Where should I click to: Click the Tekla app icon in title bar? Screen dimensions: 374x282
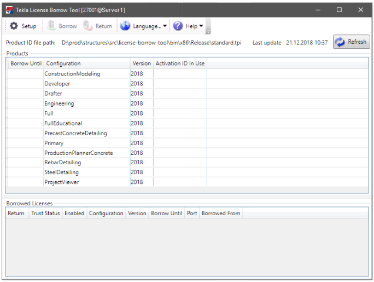tap(9, 9)
